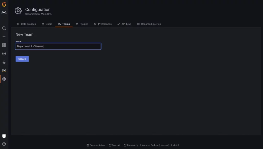Open the Alerting bell icon
This screenshot has width=263, height=149.
[4, 62]
